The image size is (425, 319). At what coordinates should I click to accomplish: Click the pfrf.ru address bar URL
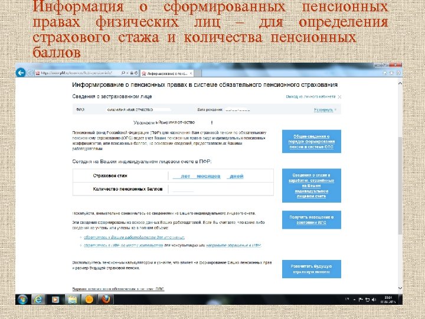coord(76,73)
